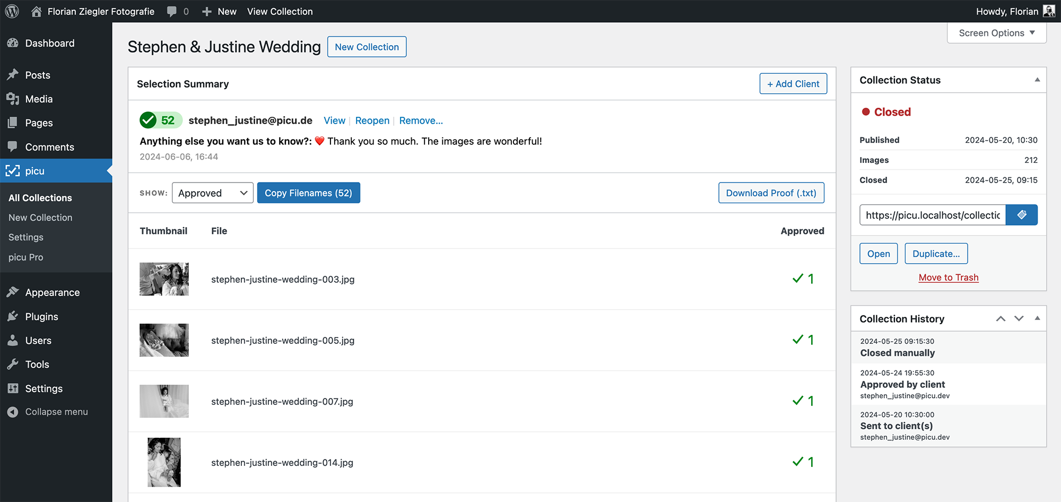Click New Collection button beside title
Screen dimensions: 1061x502
click(x=367, y=47)
